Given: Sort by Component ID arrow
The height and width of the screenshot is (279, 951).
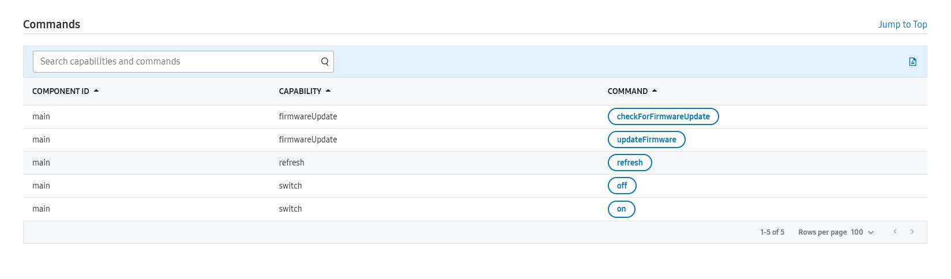Looking at the screenshot, I should click(x=96, y=91).
